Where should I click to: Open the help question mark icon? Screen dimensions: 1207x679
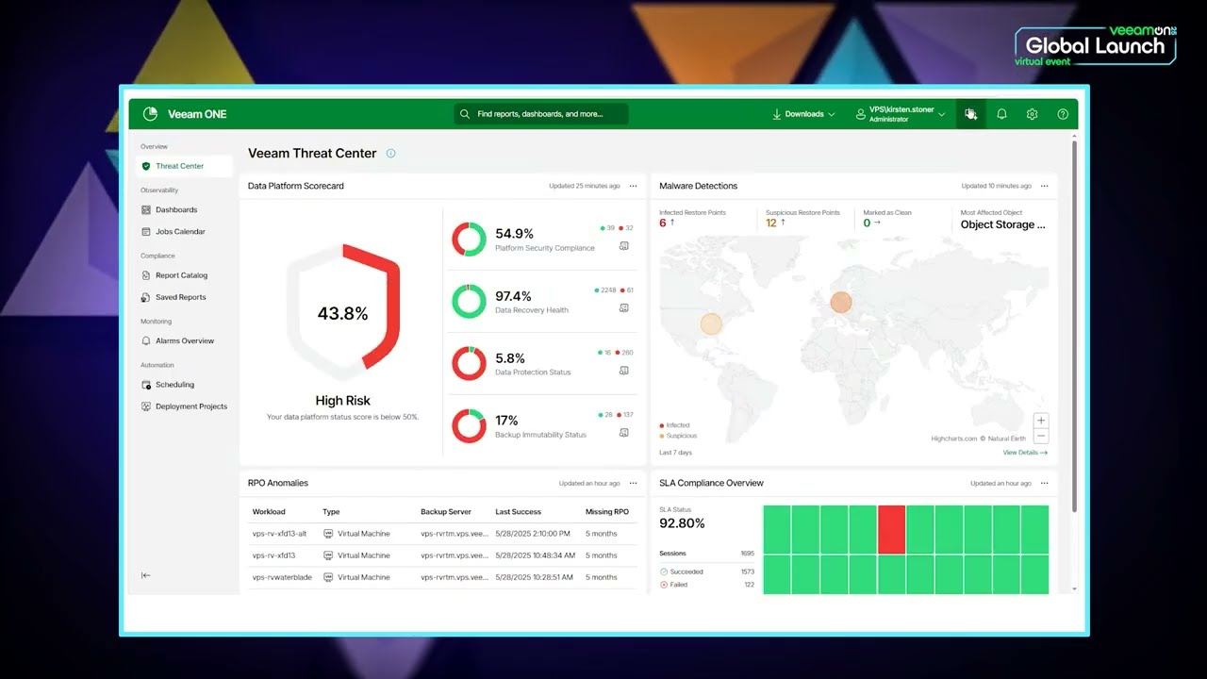1063,114
